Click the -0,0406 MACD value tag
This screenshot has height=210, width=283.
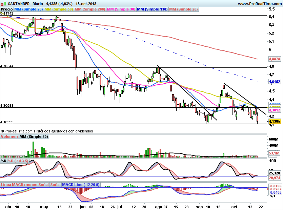point(275,192)
